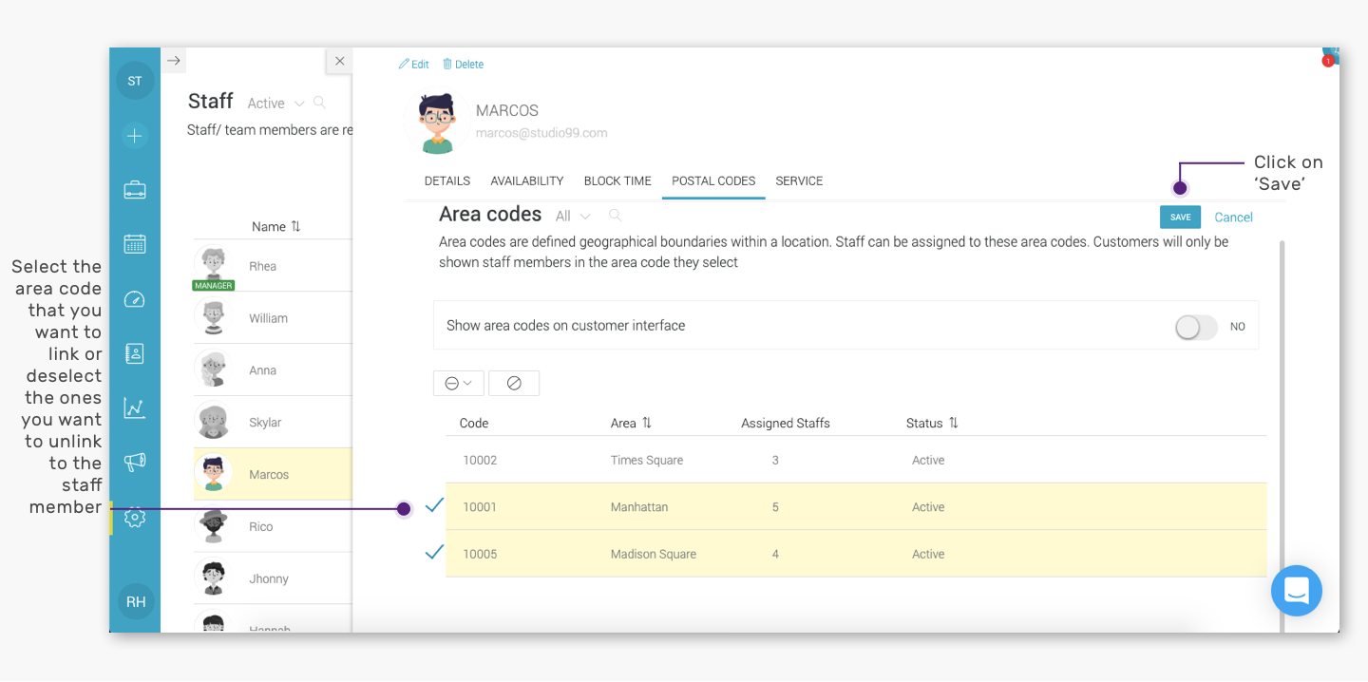This screenshot has width=1368, height=682.
Task: Open the dashboard gauge icon in sidebar
Action: tap(135, 299)
